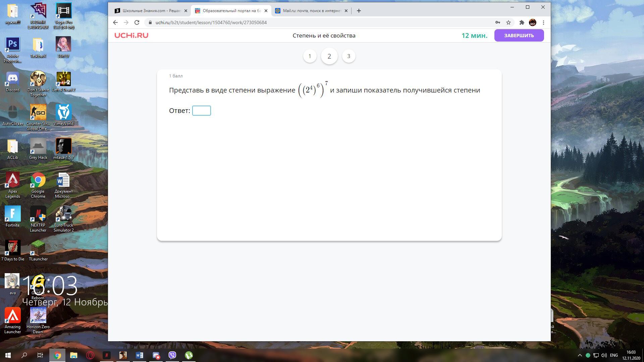Go to question number 1

[310, 56]
